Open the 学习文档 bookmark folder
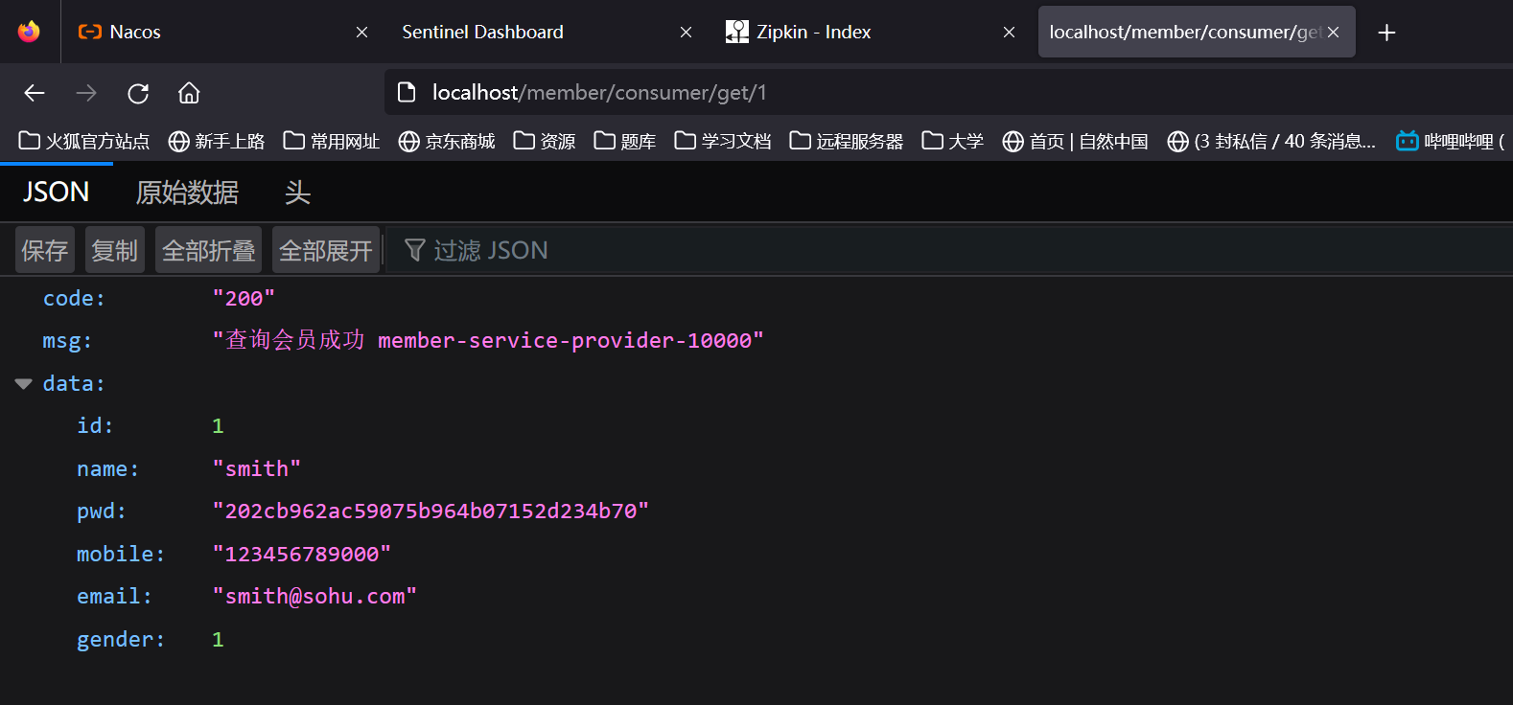 click(723, 142)
